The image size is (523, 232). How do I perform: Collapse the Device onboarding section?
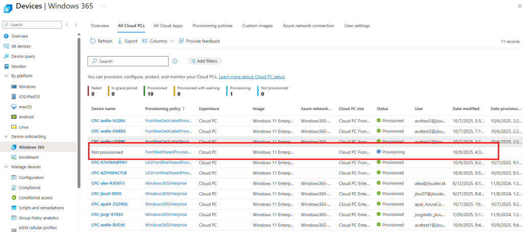(6, 137)
